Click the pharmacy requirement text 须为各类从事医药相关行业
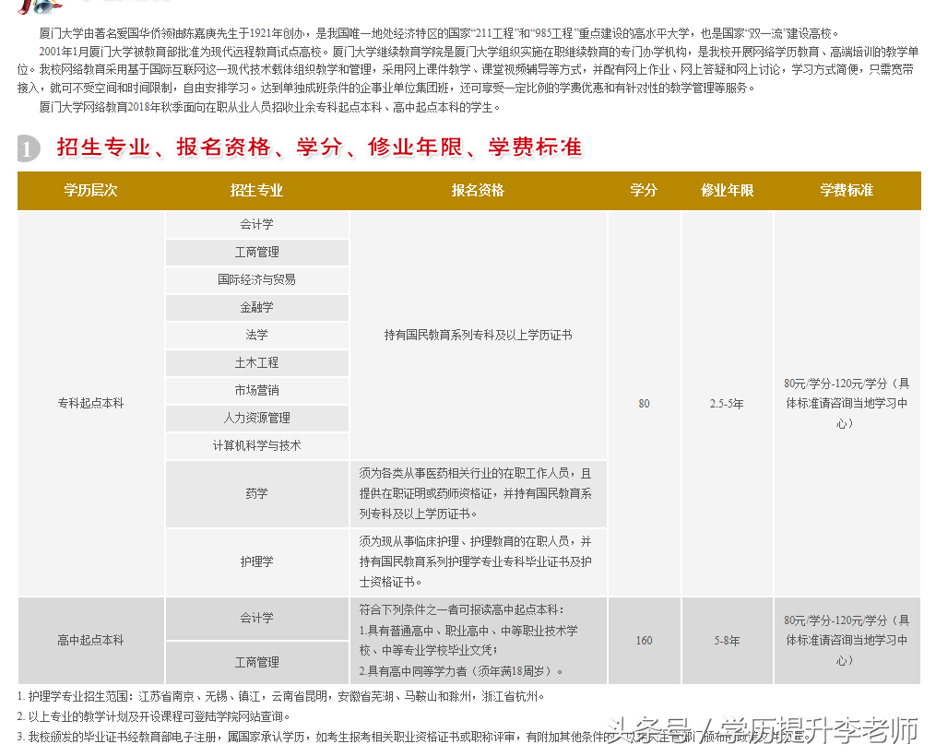The height and width of the screenshot is (756, 936). 475,493
